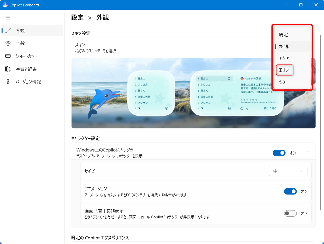Select 既定 in the skin dropdown list
This screenshot has height=244, width=324.
[x=292, y=35]
